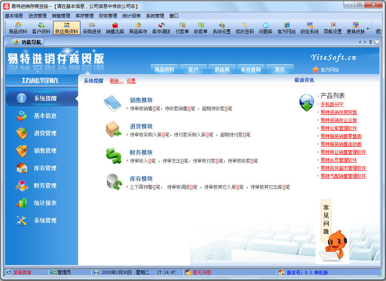Open 易特进销存企业版 product link
Screen dimensions: 386x281
pyautogui.click(x=339, y=121)
